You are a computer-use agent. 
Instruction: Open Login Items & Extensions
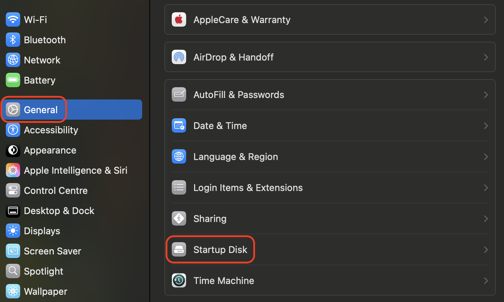248,187
